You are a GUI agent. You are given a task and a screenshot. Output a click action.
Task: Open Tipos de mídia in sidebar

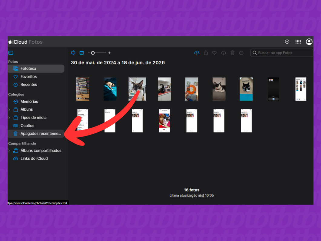click(x=33, y=118)
